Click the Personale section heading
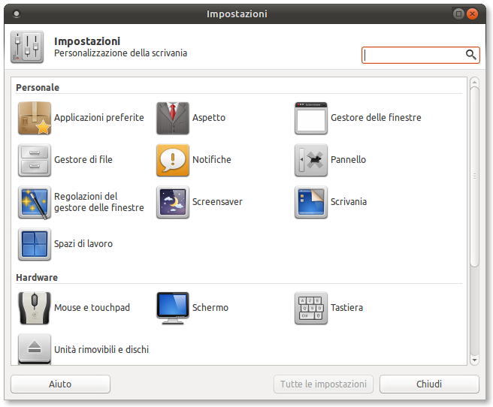Image resolution: width=493 pixels, height=407 pixels. pos(38,88)
